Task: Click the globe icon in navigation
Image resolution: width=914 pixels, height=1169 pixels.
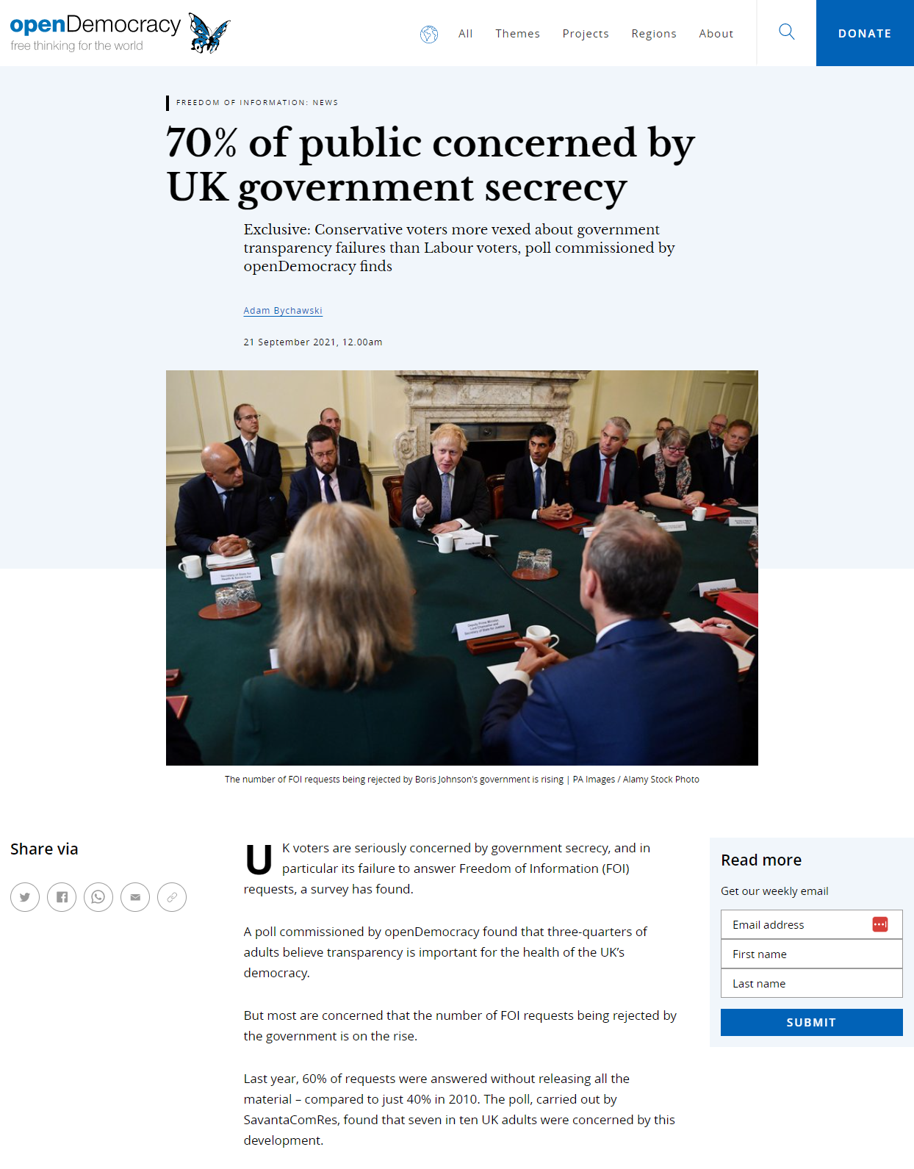Action: pos(429,34)
